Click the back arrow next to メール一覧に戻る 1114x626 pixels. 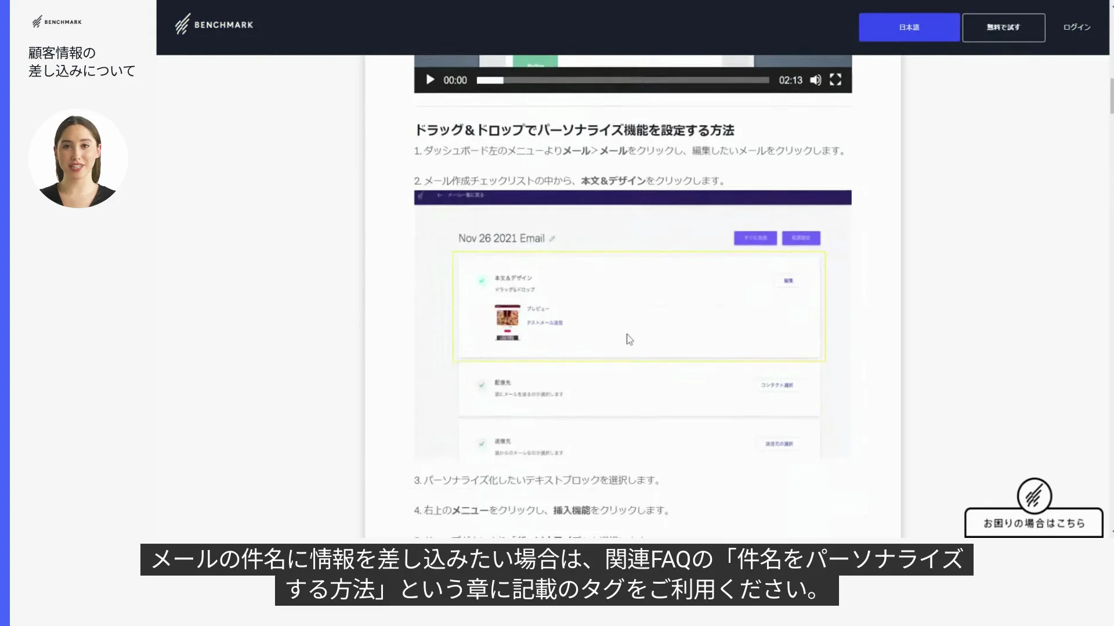coord(440,196)
